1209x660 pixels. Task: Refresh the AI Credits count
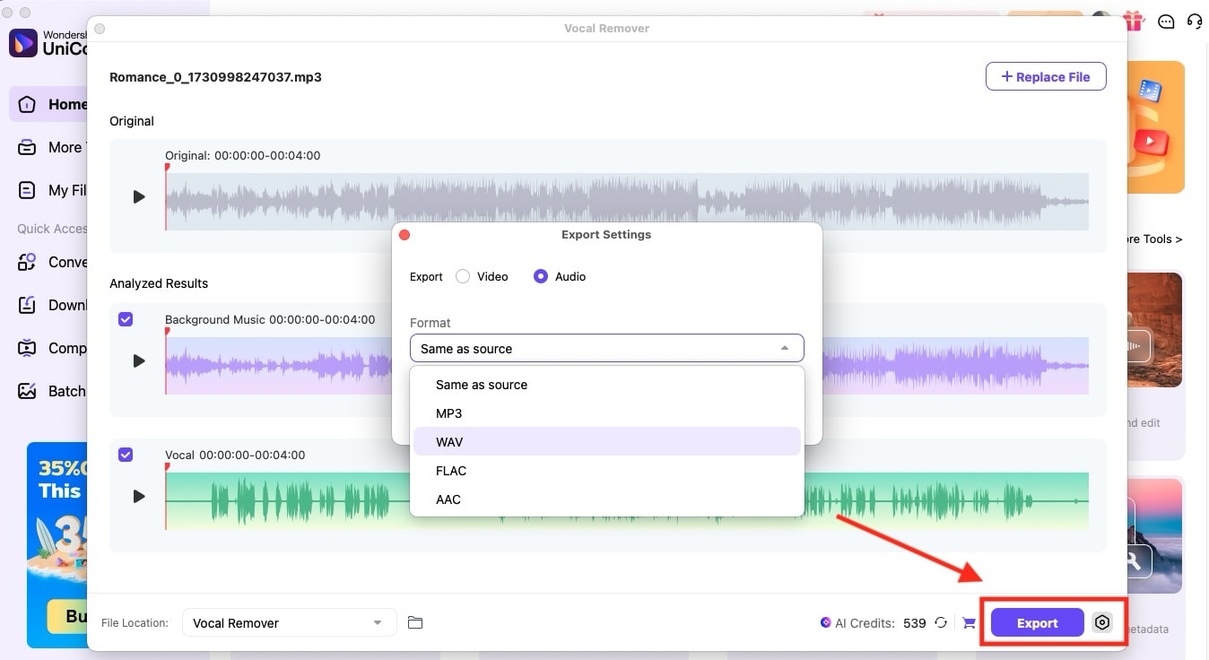point(941,622)
